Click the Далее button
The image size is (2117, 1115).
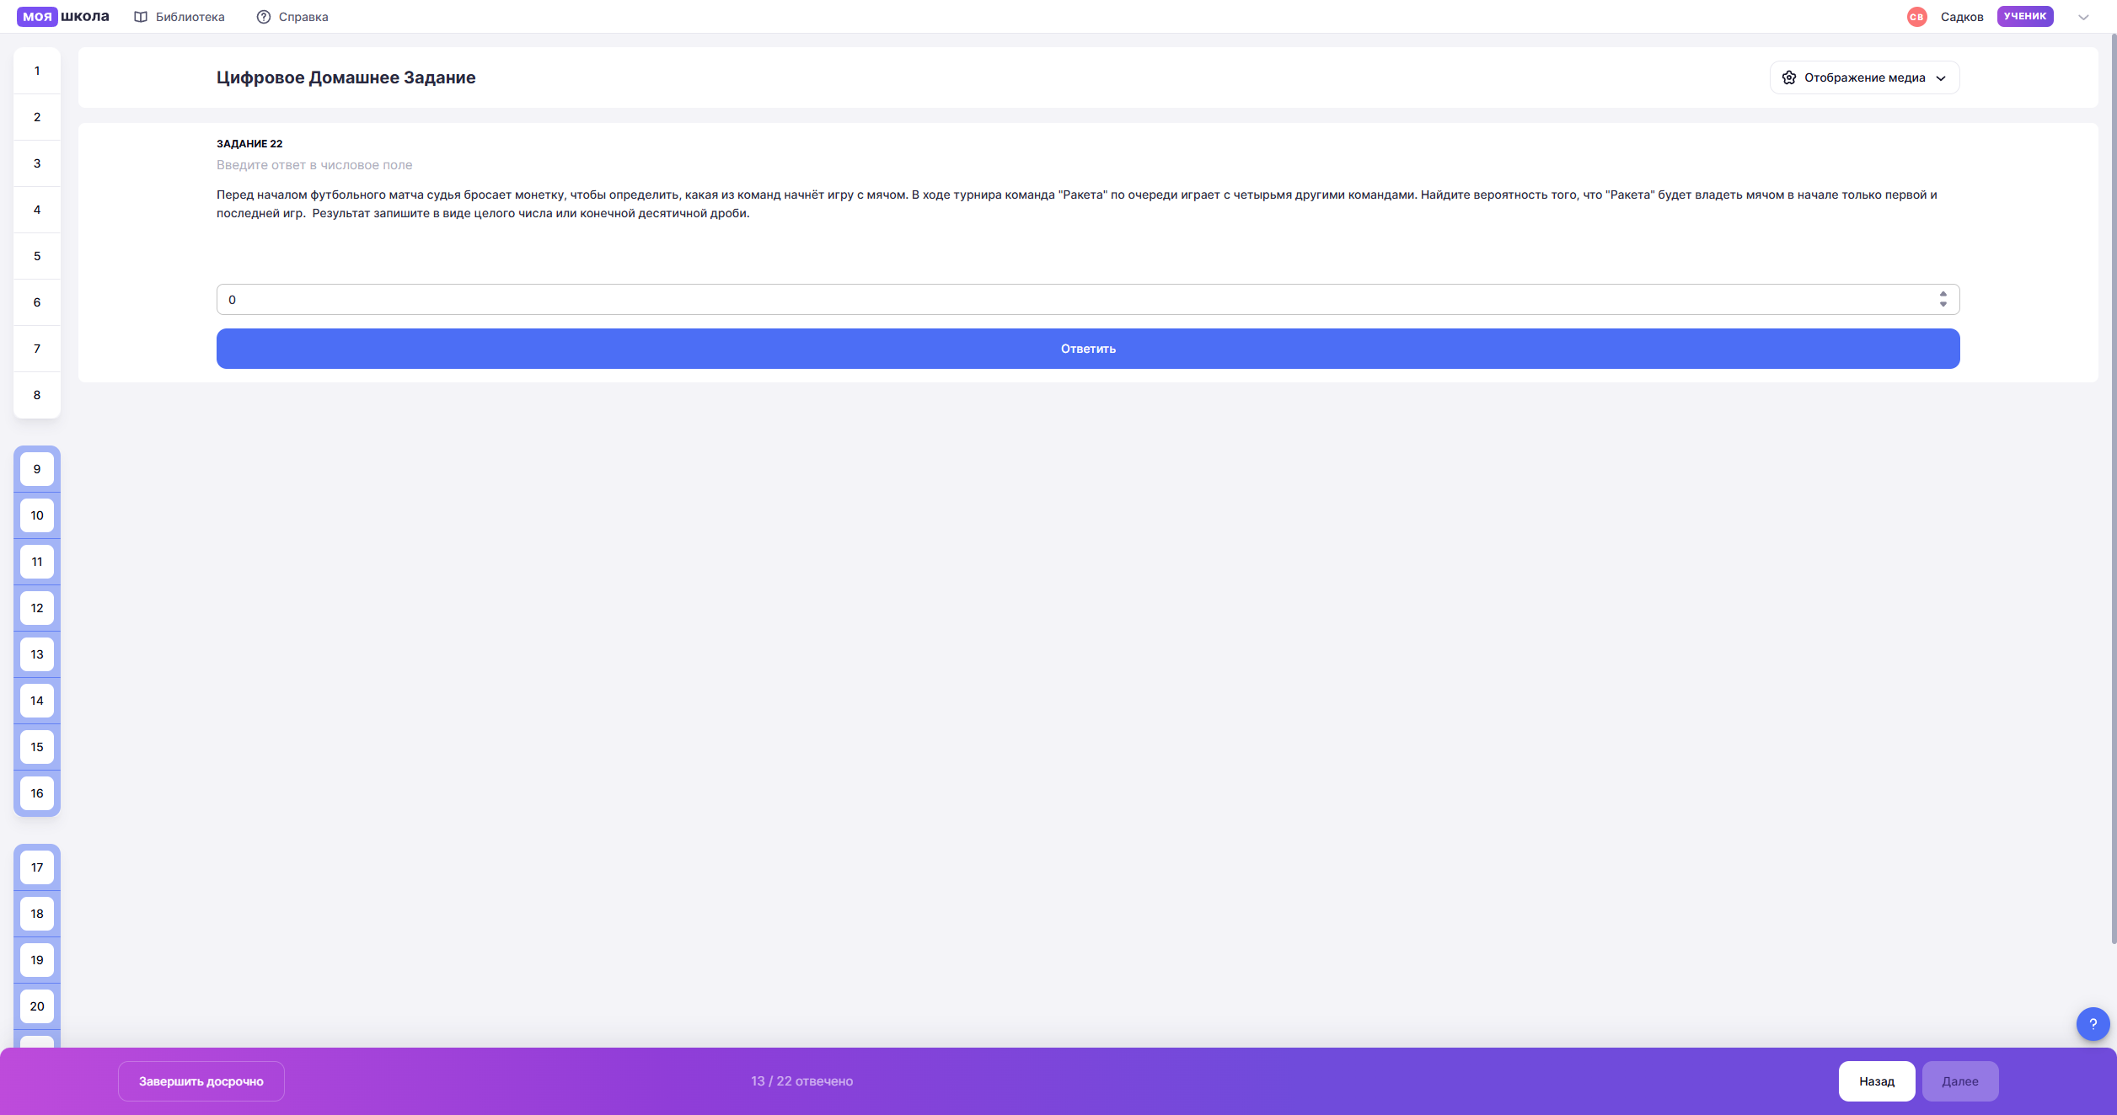point(1959,1081)
